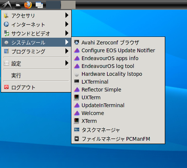Expand the 設定 submenu arrow
Screen dimensions: 187x168
coord(67,63)
